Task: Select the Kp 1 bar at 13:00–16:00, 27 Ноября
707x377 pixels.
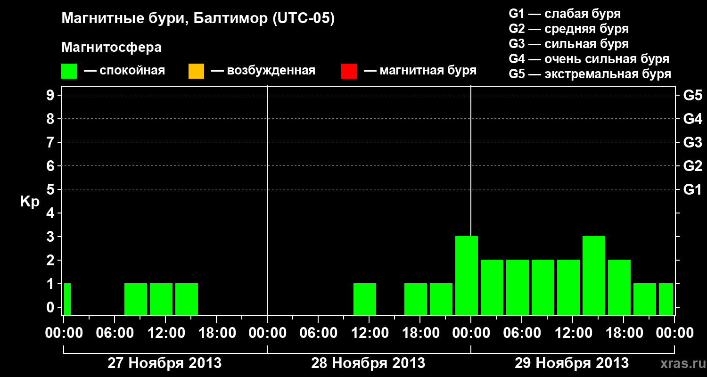Action: coord(187,299)
